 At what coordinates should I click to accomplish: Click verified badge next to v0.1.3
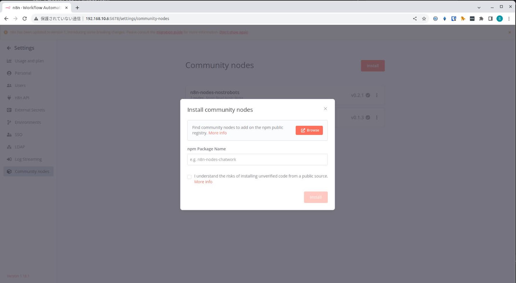pos(368,117)
